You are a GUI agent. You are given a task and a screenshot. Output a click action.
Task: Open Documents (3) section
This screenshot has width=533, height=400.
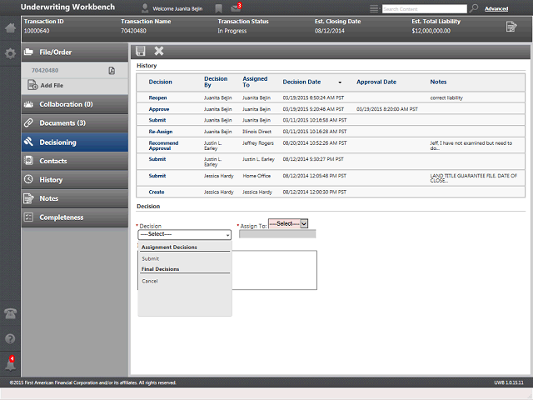click(75, 123)
